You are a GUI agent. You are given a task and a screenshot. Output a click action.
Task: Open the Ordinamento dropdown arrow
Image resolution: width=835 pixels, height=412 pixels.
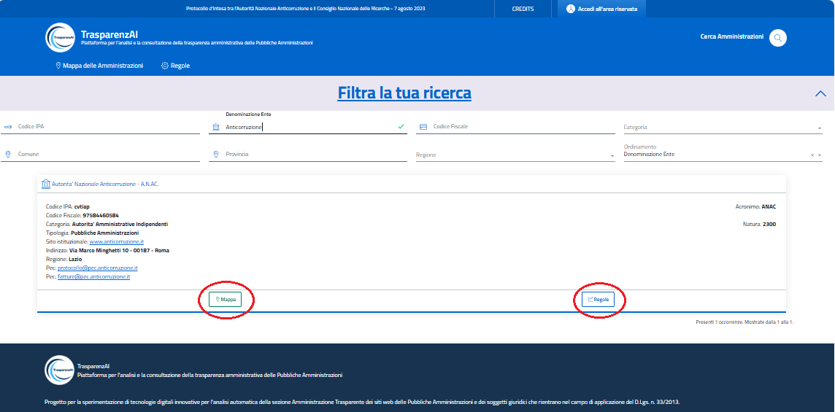click(x=820, y=155)
